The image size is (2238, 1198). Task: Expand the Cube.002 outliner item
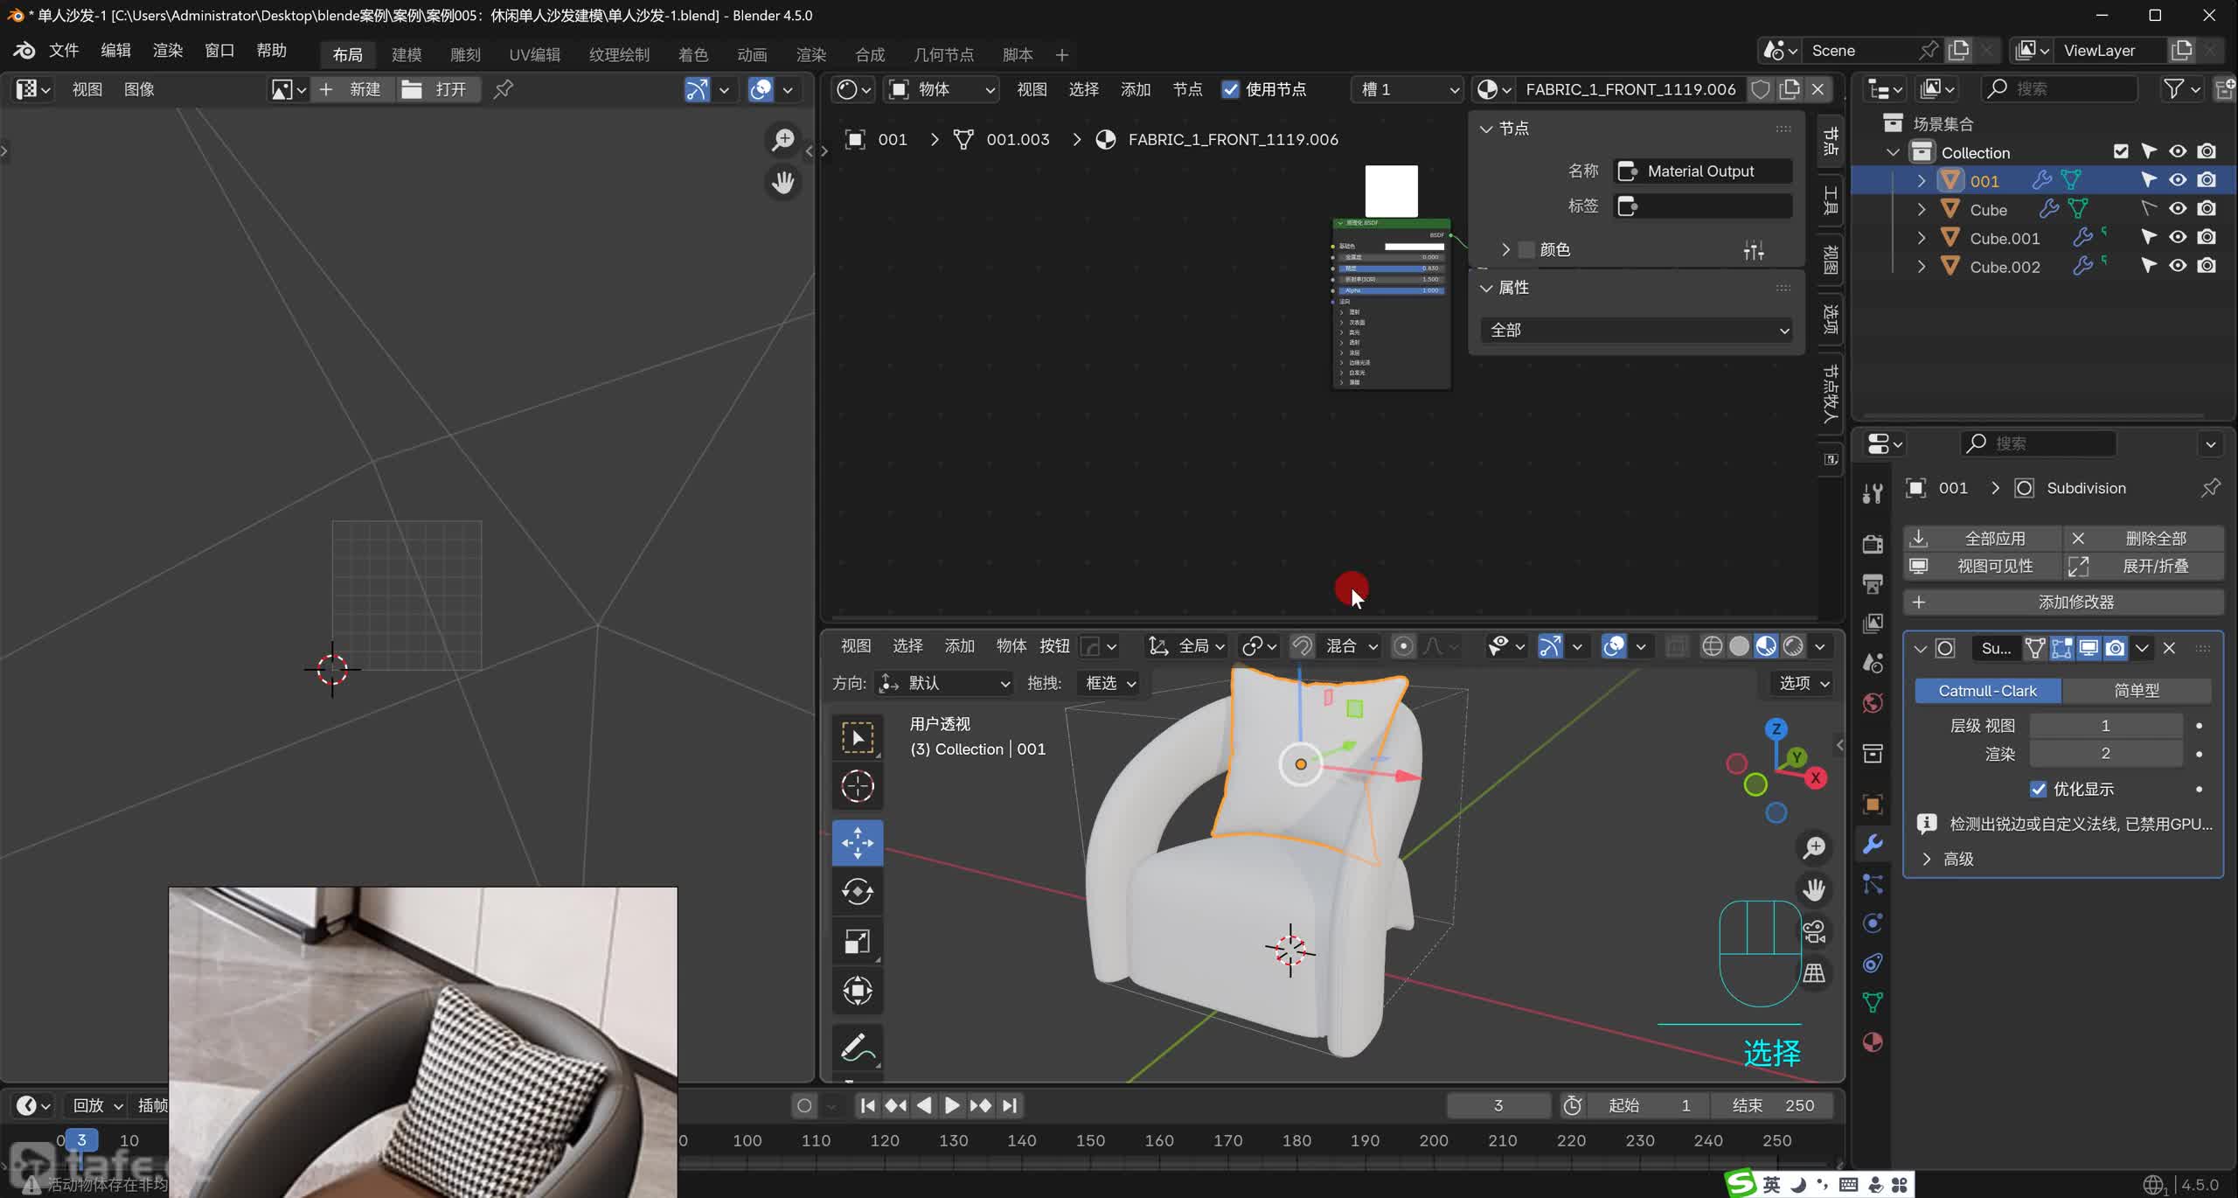(x=1921, y=266)
